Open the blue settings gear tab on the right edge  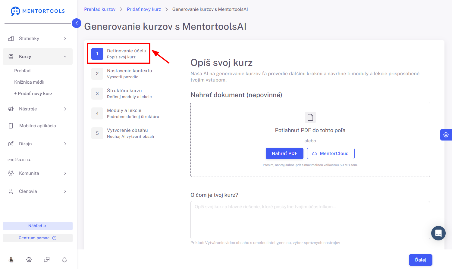click(446, 135)
